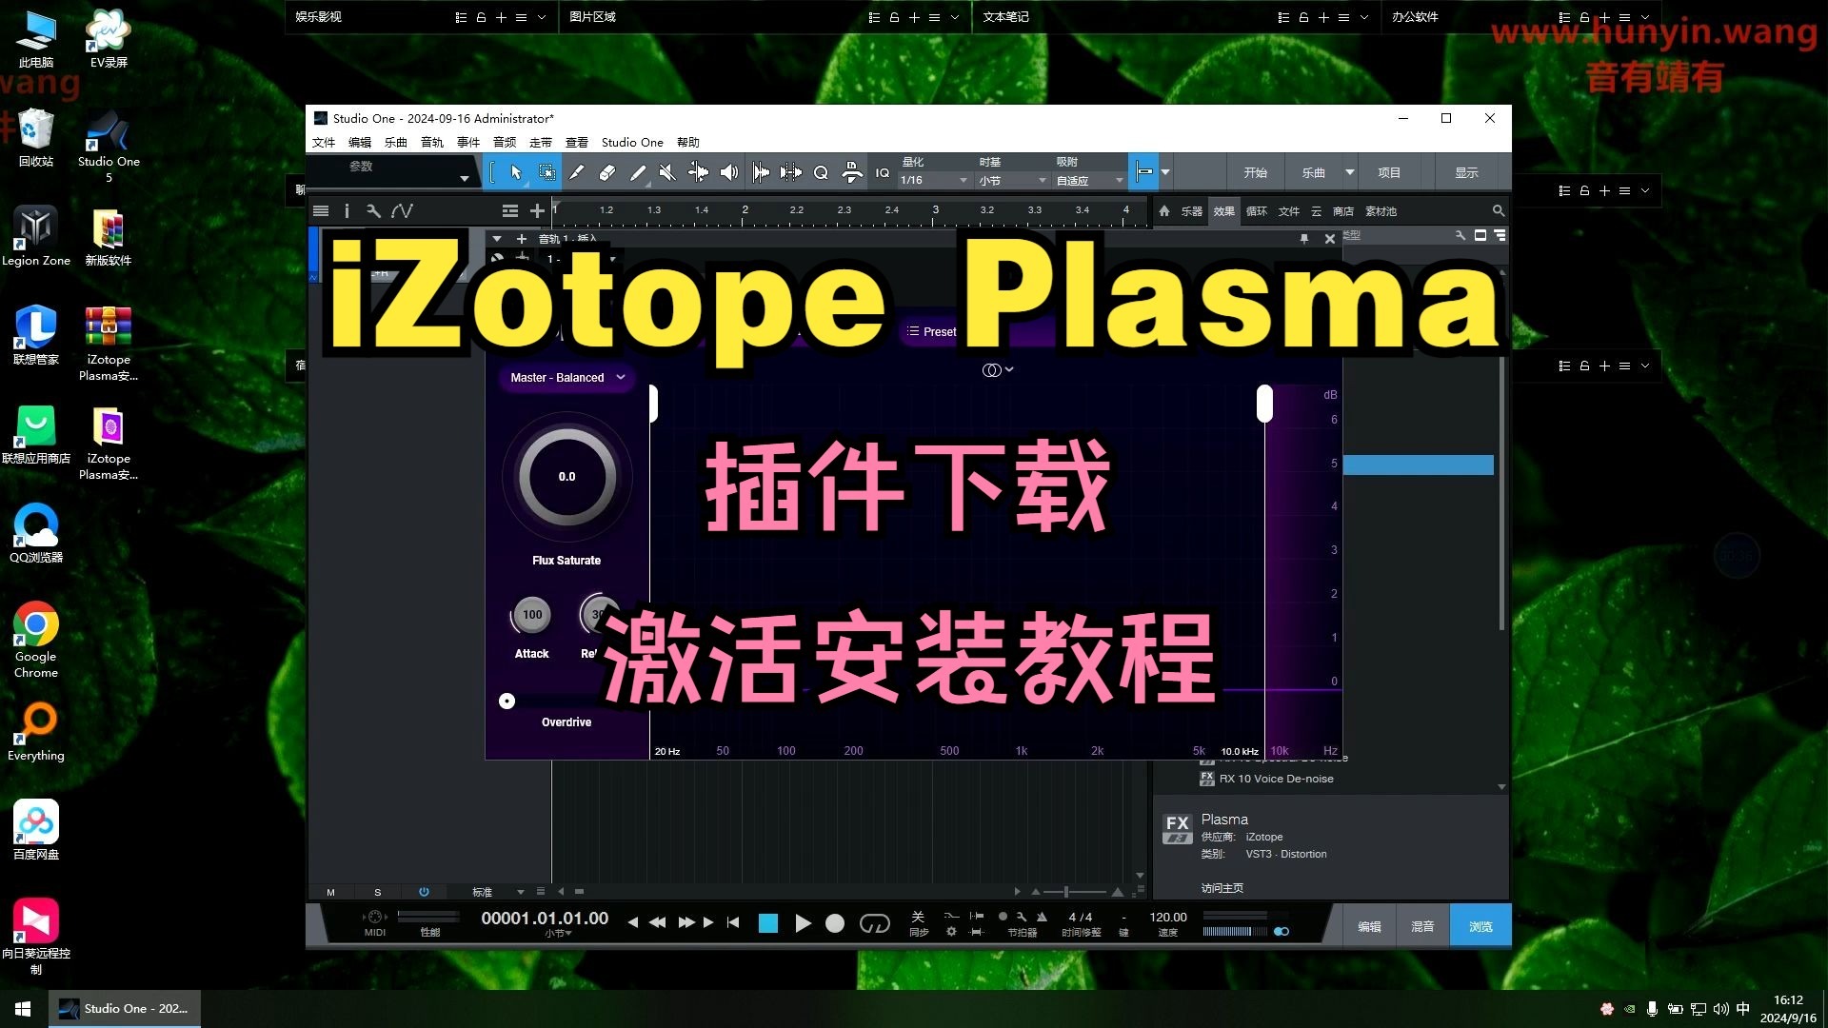1828x1028 pixels.
Task: Select the Arrow tool in toolbar
Action: pos(516,172)
